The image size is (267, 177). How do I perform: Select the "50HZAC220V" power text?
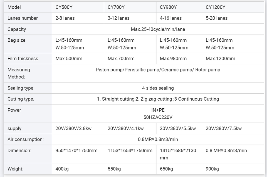[158, 117]
